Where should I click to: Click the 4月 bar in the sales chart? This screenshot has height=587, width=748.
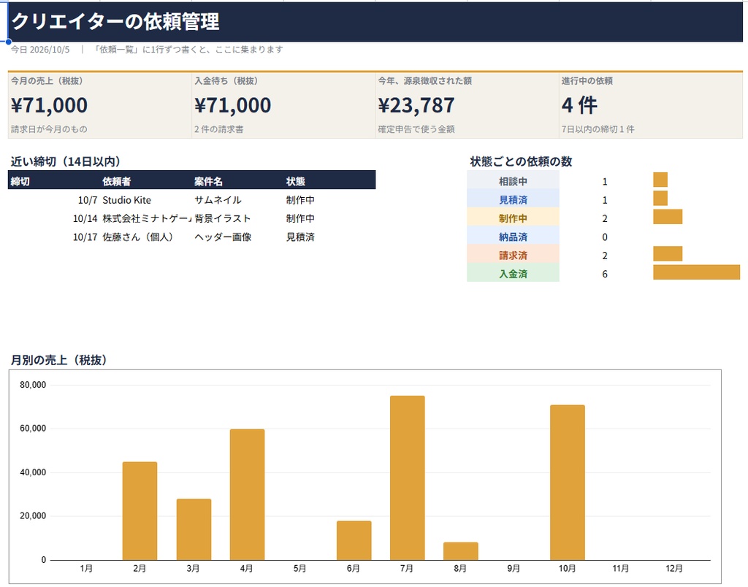coord(247,494)
